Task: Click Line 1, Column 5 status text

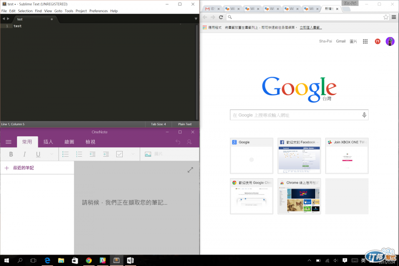Action: (x=13, y=124)
